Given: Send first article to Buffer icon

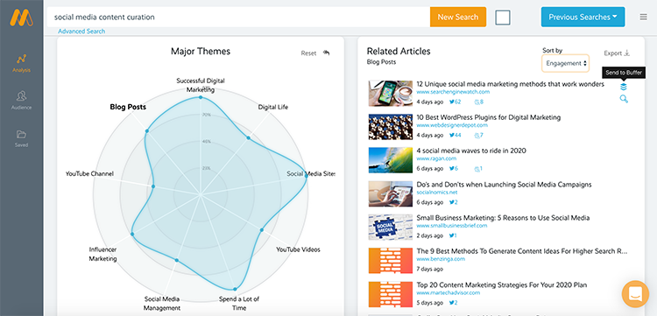Looking at the screenshot, I should coord(624,87).
